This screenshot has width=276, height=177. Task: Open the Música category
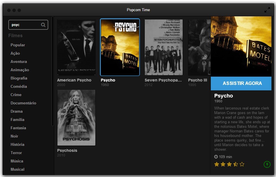click(17, 161)
